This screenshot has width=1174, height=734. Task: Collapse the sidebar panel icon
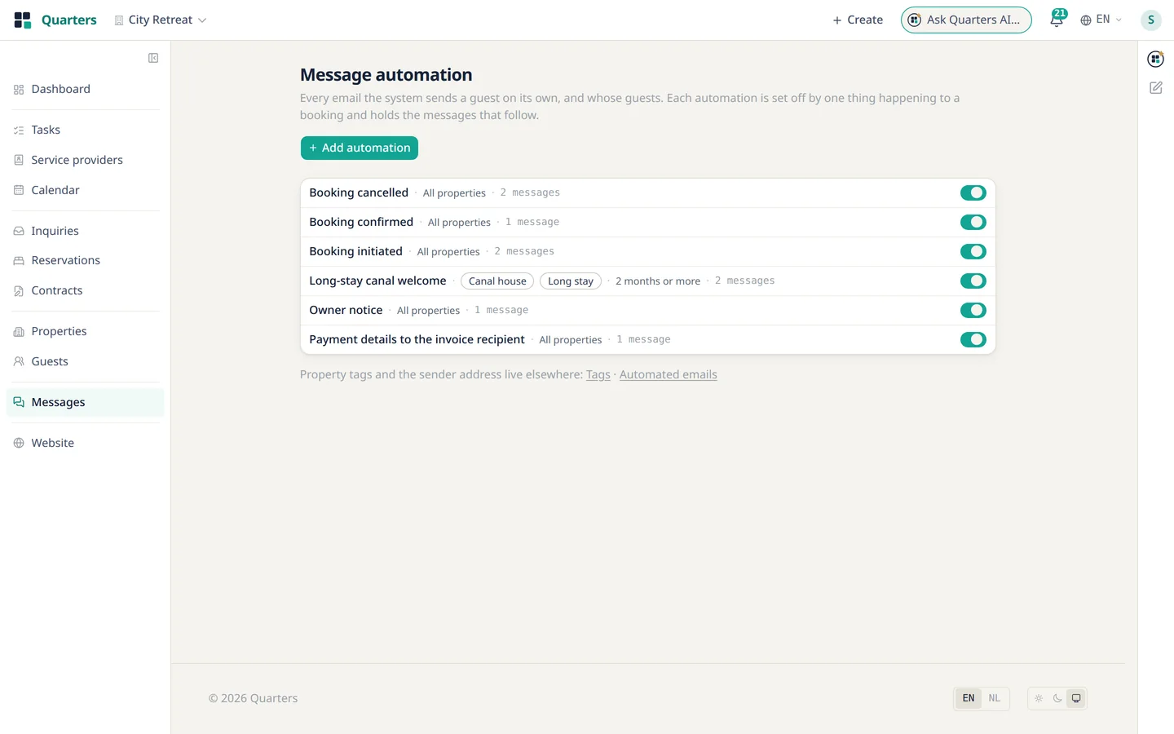coord(153,58)
